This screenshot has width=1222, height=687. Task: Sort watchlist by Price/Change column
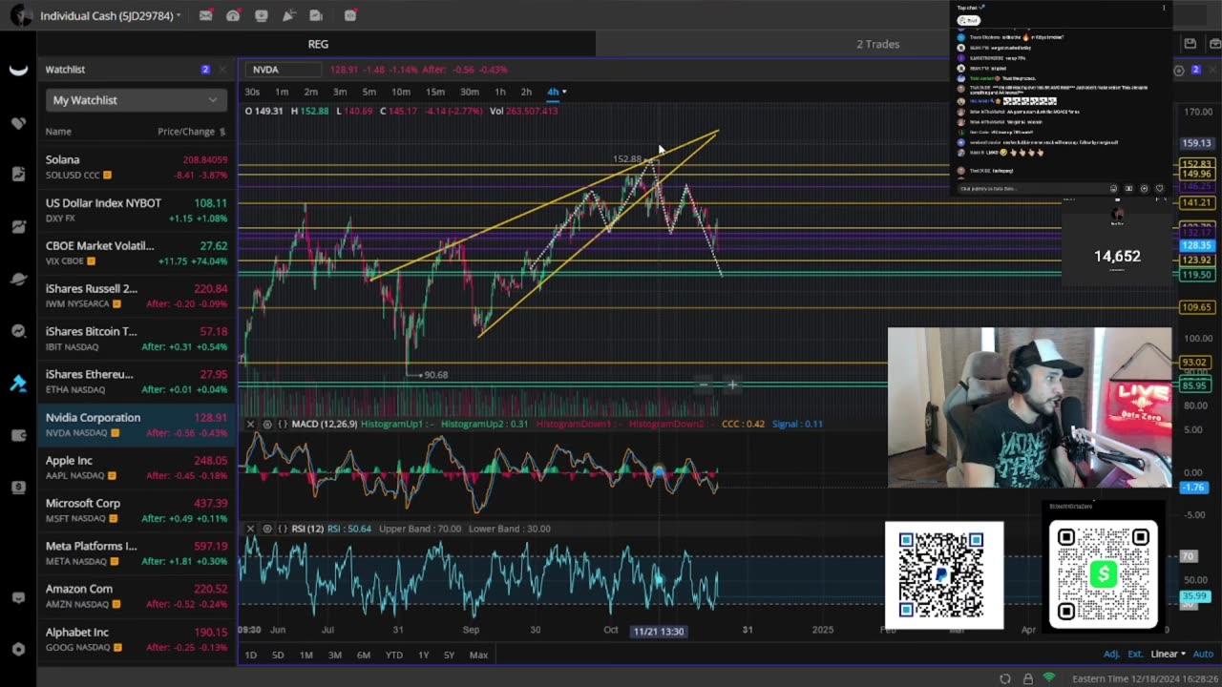point(191,132)
